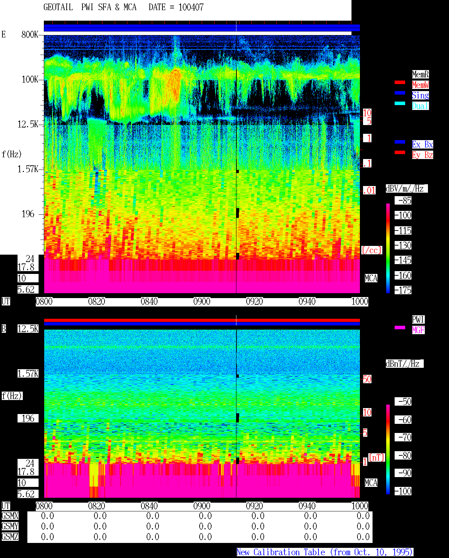Click the 'dBV/m/√Hz' unit label

click(407, 188)
